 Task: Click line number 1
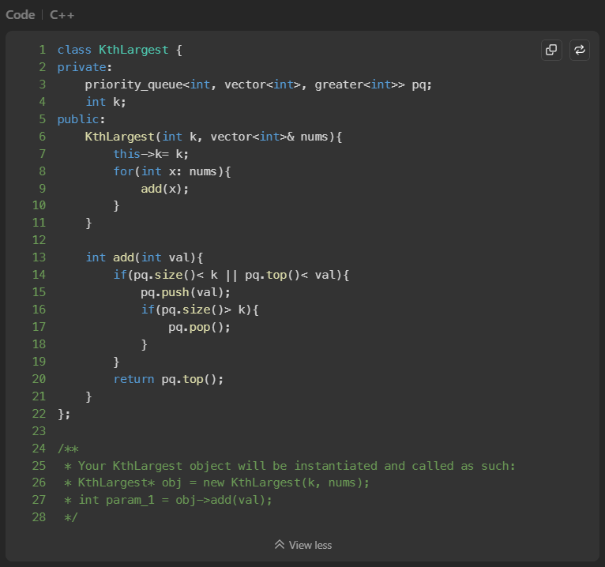(x=42, y=50)
